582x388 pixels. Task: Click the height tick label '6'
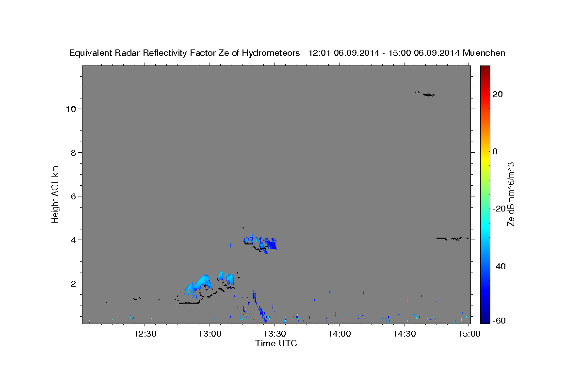click(74, 196)
